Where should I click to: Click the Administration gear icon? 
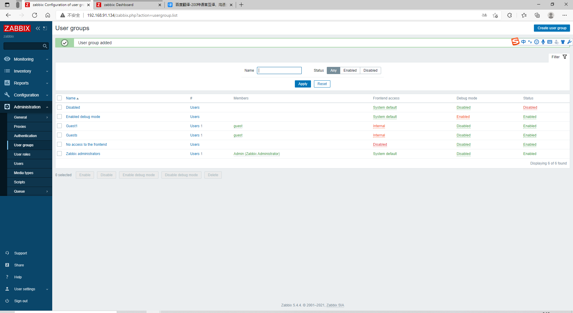(x=7, y=107)
